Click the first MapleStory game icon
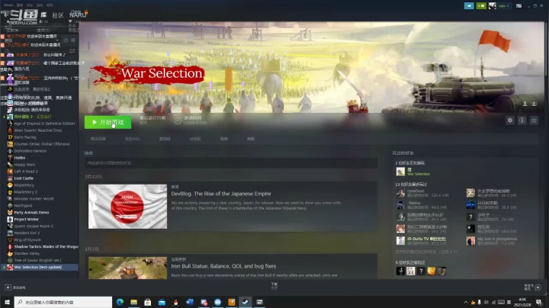 coord(10,184)
